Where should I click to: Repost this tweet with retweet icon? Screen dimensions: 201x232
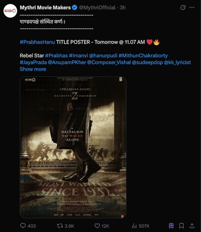pyautogui.click(x=60, y=226)
